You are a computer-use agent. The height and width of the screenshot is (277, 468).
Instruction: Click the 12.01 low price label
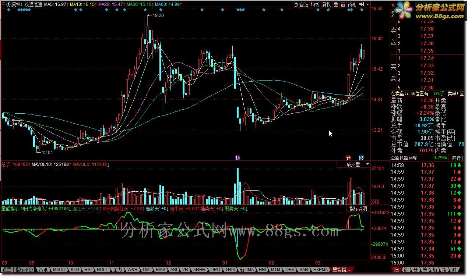[47, 152]
